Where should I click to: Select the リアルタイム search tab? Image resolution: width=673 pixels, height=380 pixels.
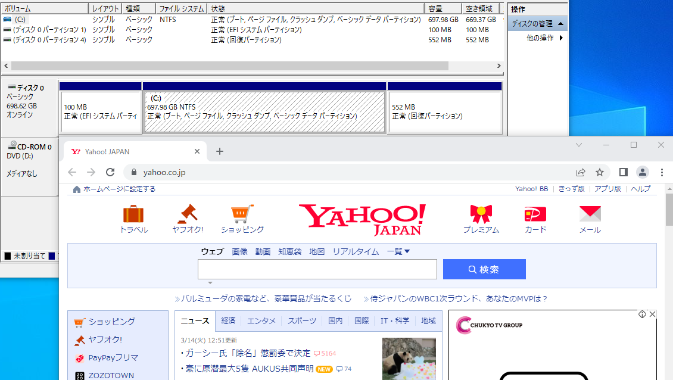point(356,251)
